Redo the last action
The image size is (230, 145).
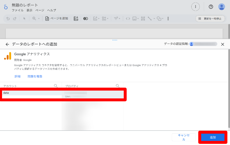pyautogui.click(x=15, y=19)
